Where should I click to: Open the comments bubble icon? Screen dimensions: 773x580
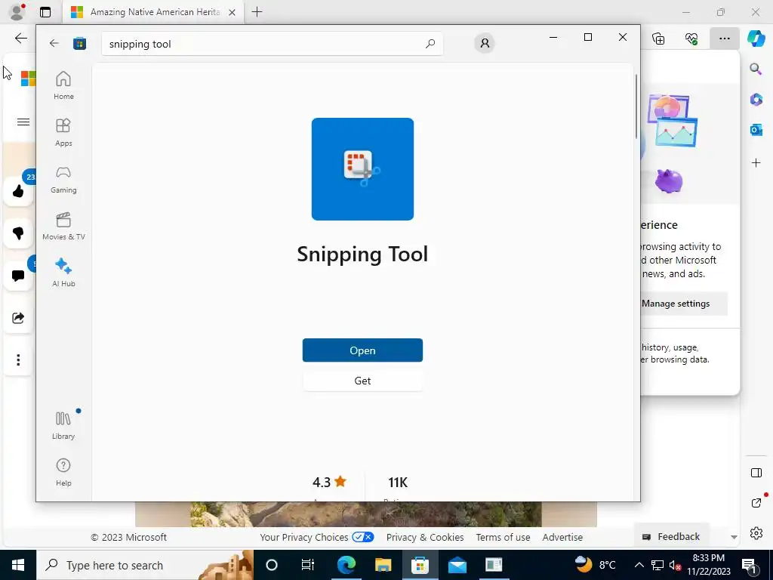pos(18,275)
